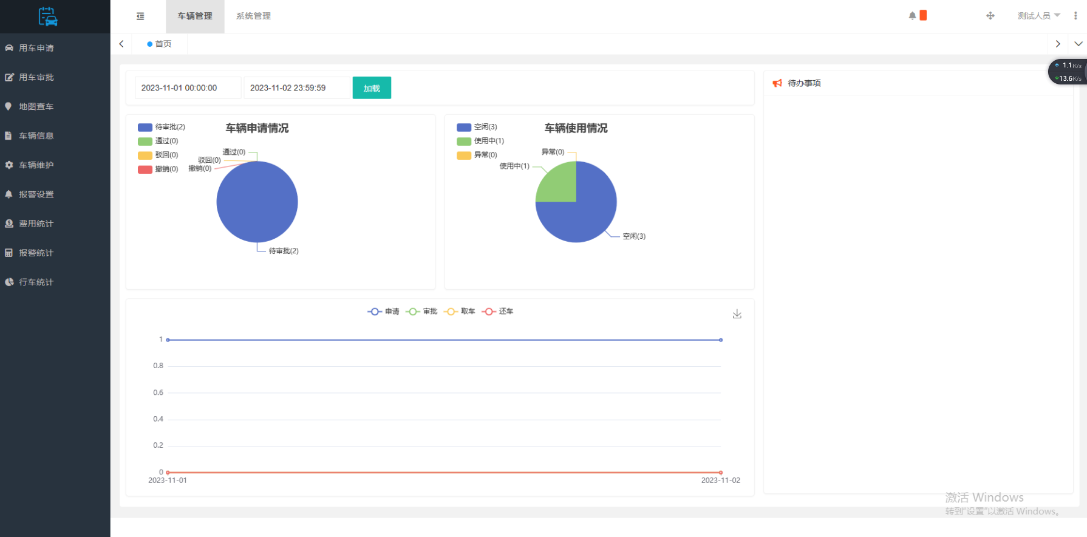Click the 车辆使用情况 chart title

tap(576, 128)
